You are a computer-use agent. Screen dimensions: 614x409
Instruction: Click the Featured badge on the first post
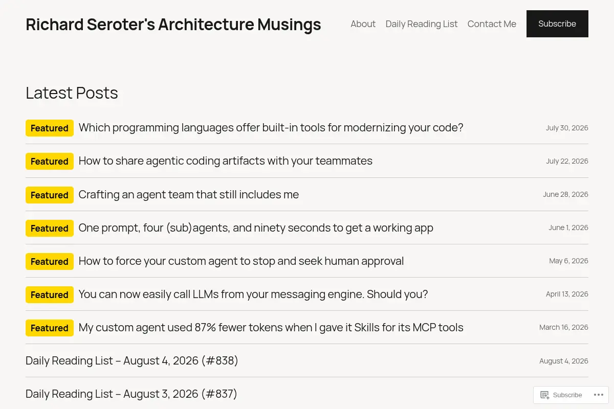(50, 128)
